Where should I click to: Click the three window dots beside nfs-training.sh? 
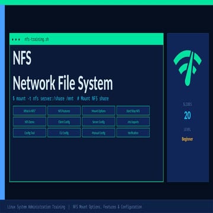point(16,40)
